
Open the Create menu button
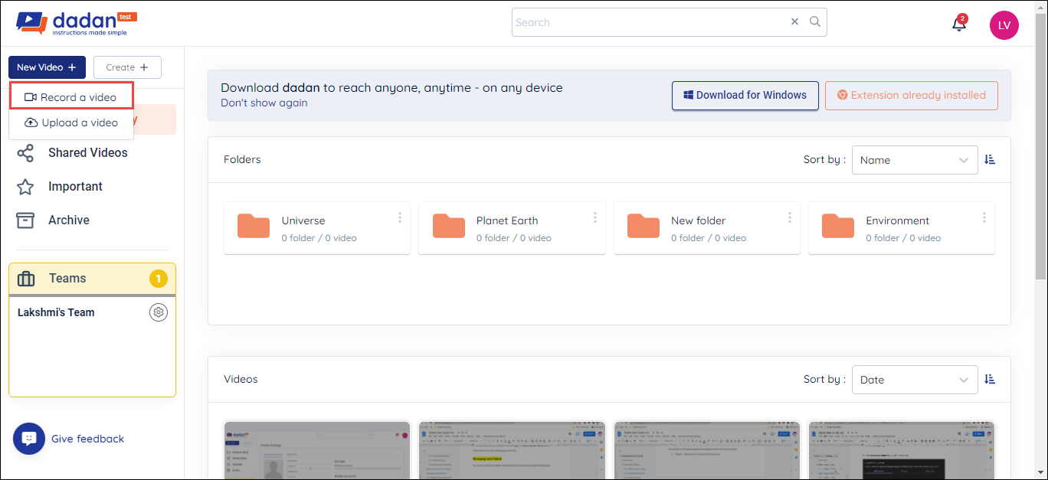127,67
